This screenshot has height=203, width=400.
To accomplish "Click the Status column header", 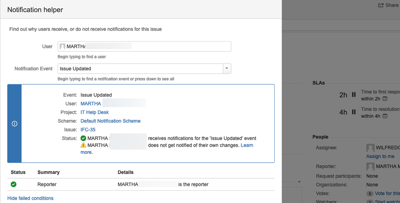I will [x=18, y=173].
